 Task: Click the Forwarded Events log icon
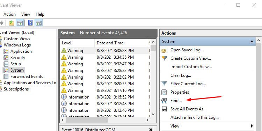click(x=6, y=77)
